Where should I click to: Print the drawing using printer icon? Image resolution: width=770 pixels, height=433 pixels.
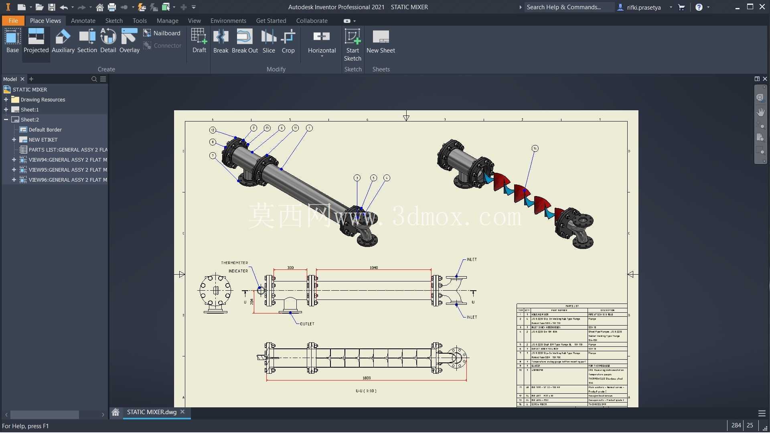pos(112,7)
